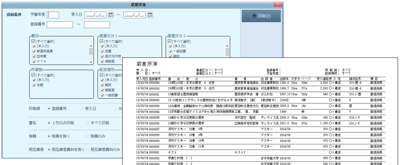
Task: Click 費目 list scrollbar thumb
Action: click(x=91, y=51)
